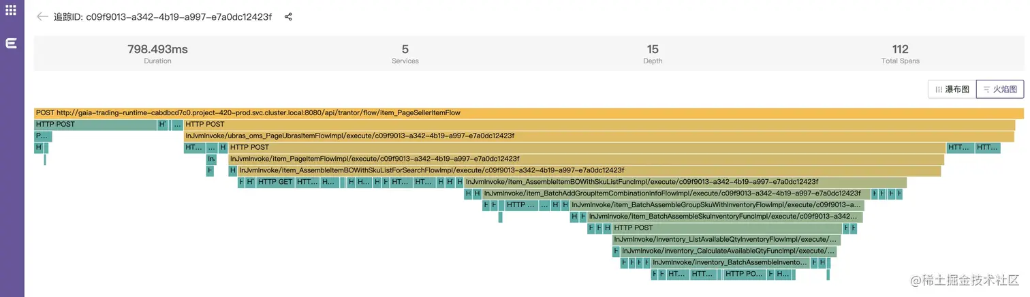Viewport: 1030px width, 297px height.
Task: Select InJvmInvoke/item_PageItemFlowImpl span
Action: point(586,159)
